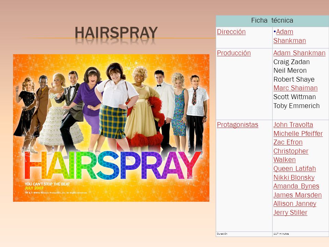
Task: Follow the John Travolta link
Action: (x=293, y=125)
